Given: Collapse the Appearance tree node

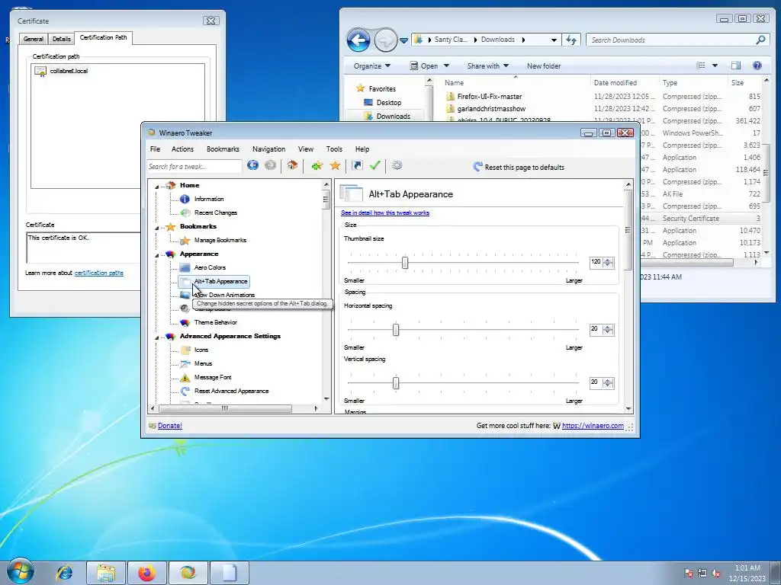Looking at the screenshot, I should 157,254.
